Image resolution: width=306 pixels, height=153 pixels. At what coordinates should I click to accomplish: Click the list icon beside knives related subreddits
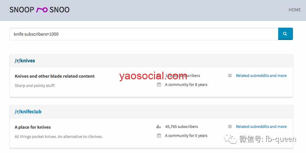[230, 75]
